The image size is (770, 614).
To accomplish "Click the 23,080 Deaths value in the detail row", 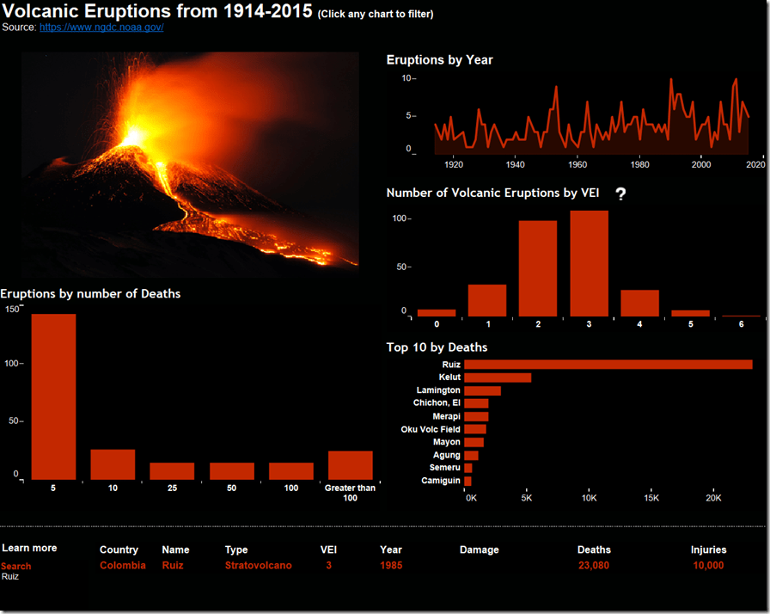I will coord(594,565).
